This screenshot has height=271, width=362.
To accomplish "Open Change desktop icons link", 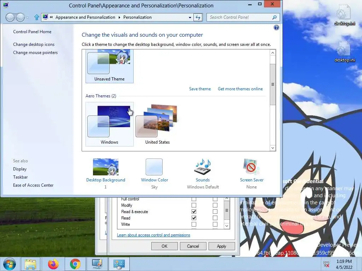I will click(x=34, y=44).
